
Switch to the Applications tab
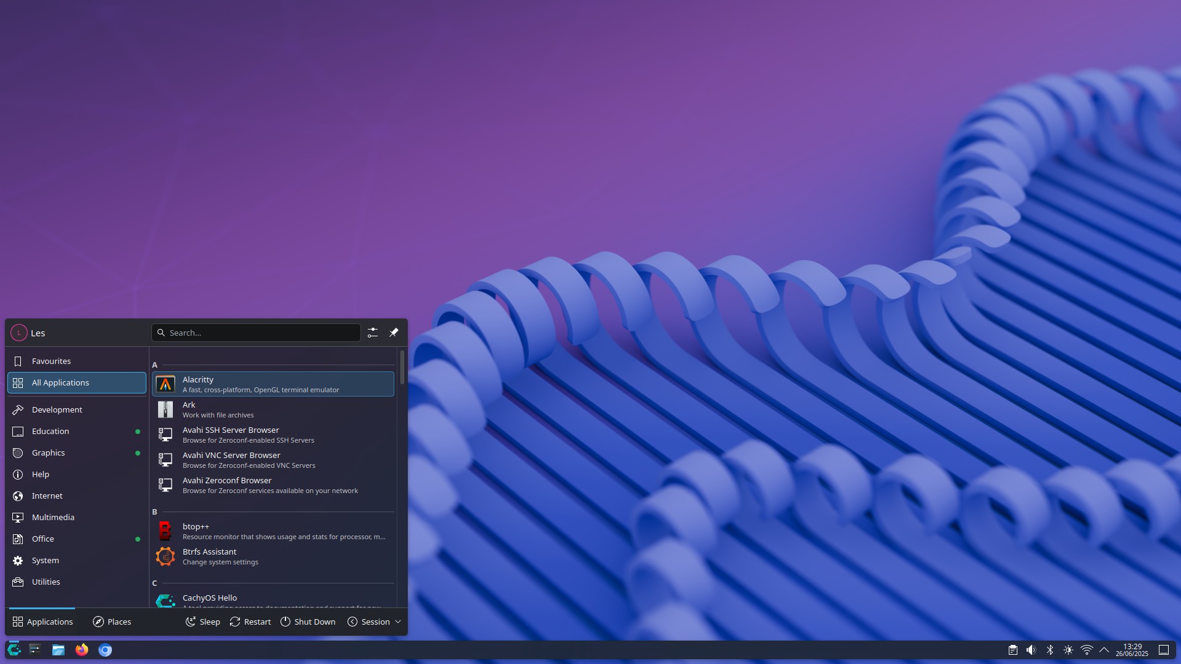click(x=42, y=622)
